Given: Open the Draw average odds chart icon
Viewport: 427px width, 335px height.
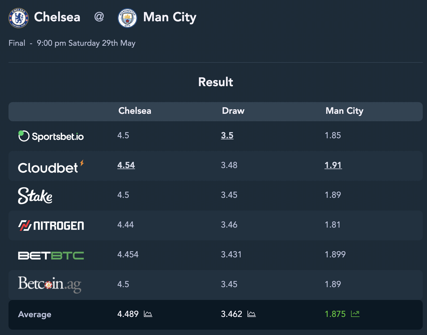Looking at the screenshot, I should coord(251,314).
